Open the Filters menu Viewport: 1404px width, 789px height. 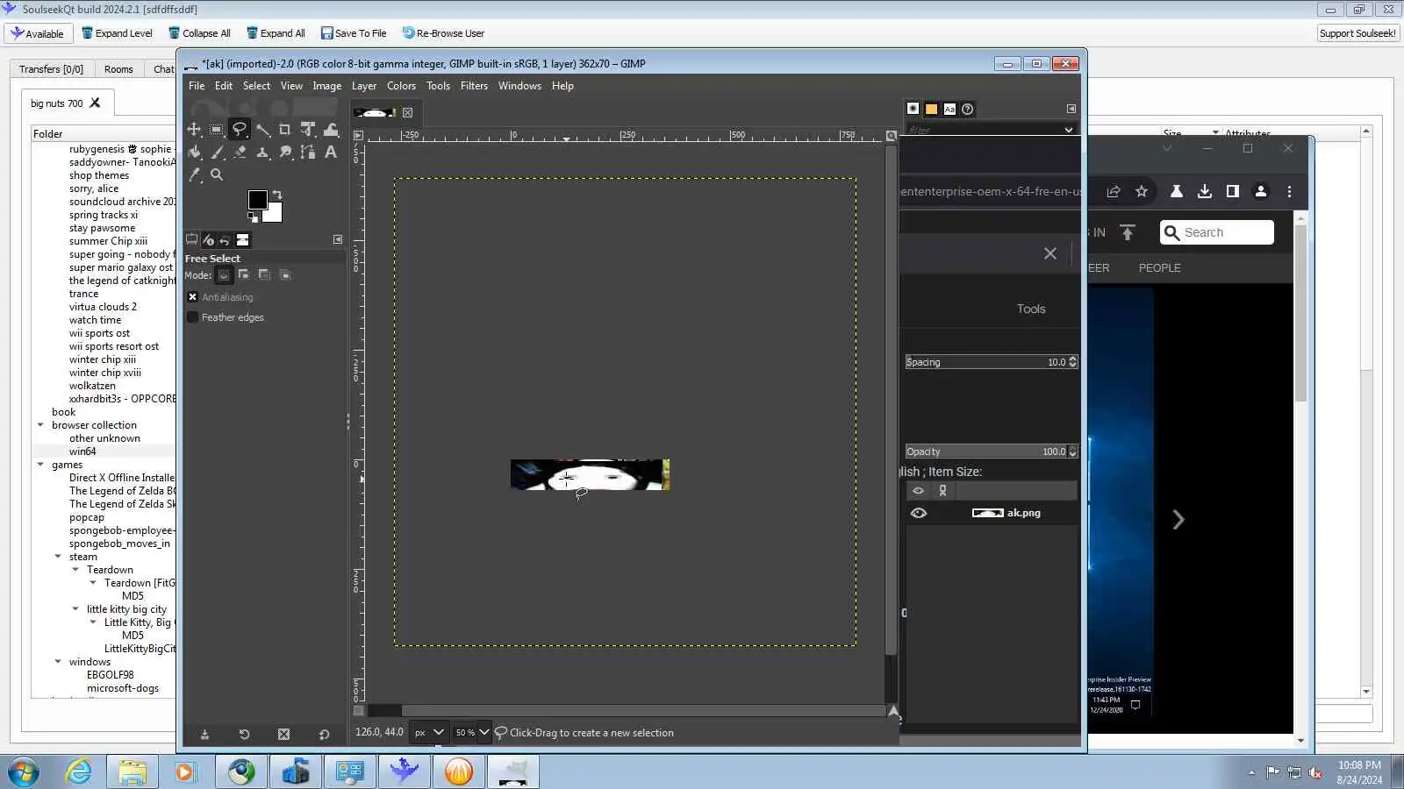click(x=474, y=86)
